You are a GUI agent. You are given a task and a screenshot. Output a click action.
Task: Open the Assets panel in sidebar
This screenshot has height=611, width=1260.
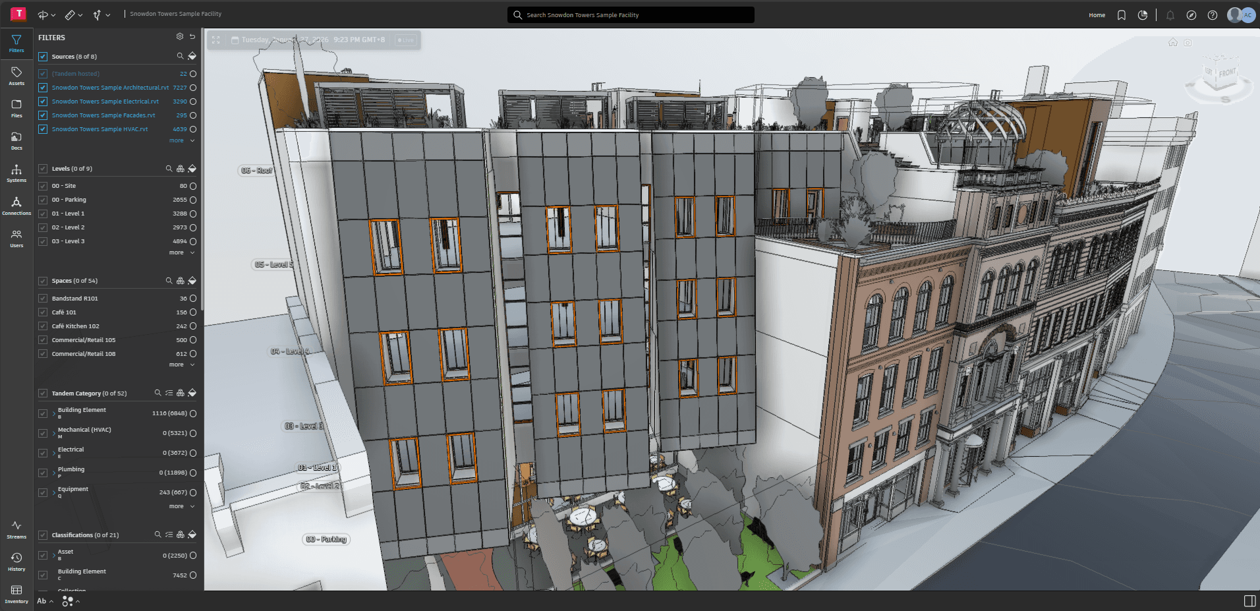click(x=16, y=75)
